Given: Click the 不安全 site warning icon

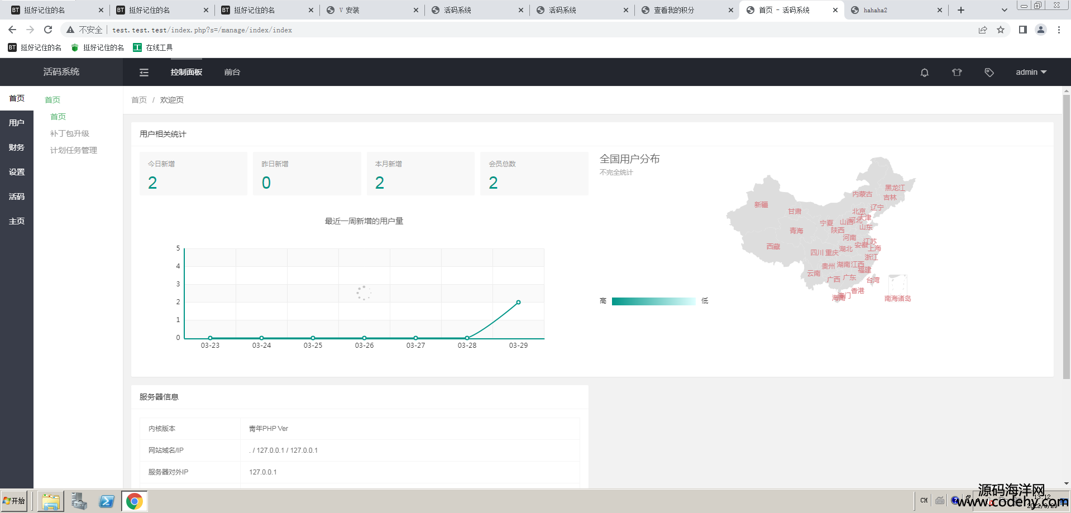Looking at the screenshot, I should tap(70, 30).
